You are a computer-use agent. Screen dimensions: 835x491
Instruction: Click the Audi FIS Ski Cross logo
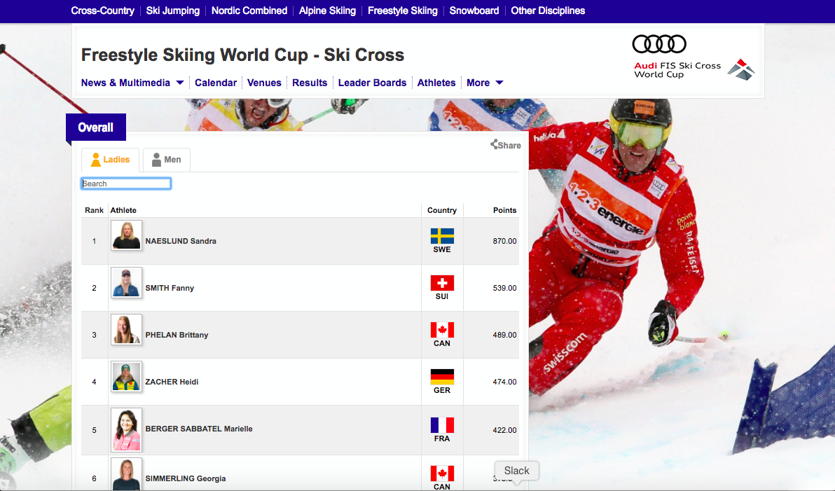(693, 57)
